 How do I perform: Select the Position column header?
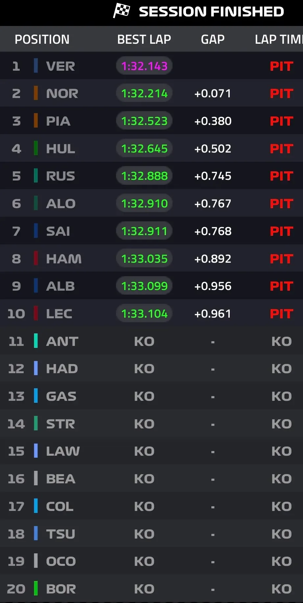tap(42, 39)
